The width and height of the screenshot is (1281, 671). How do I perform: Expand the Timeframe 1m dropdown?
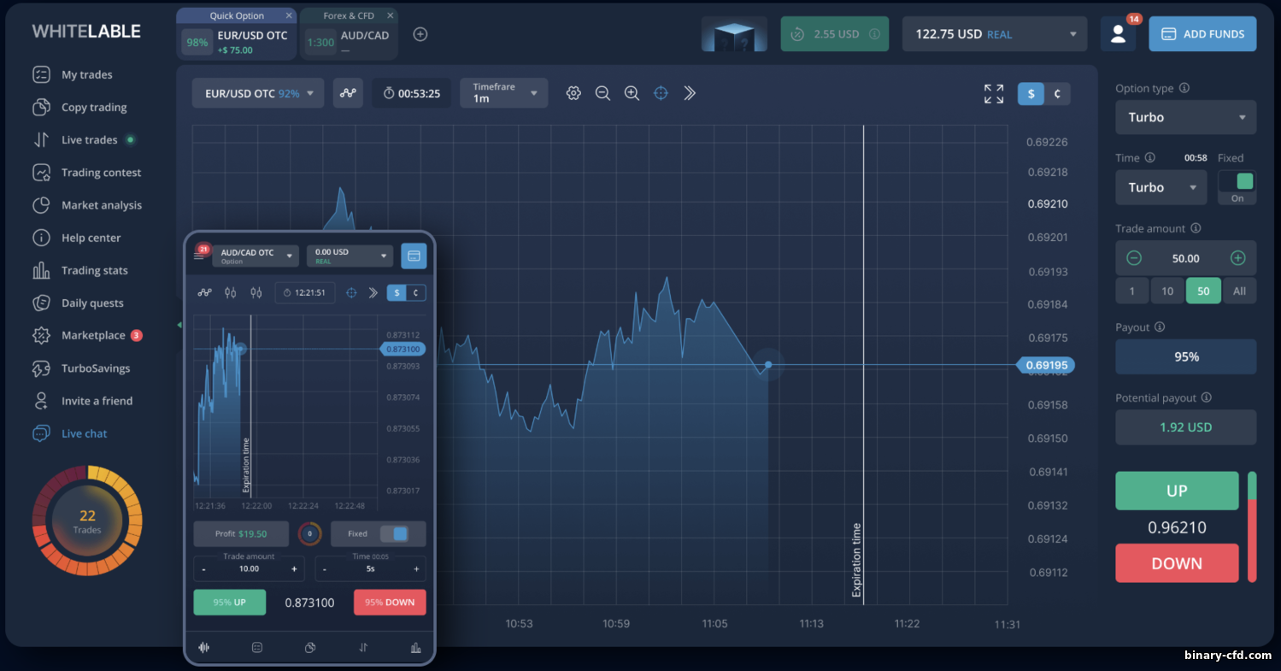point(503,93)
